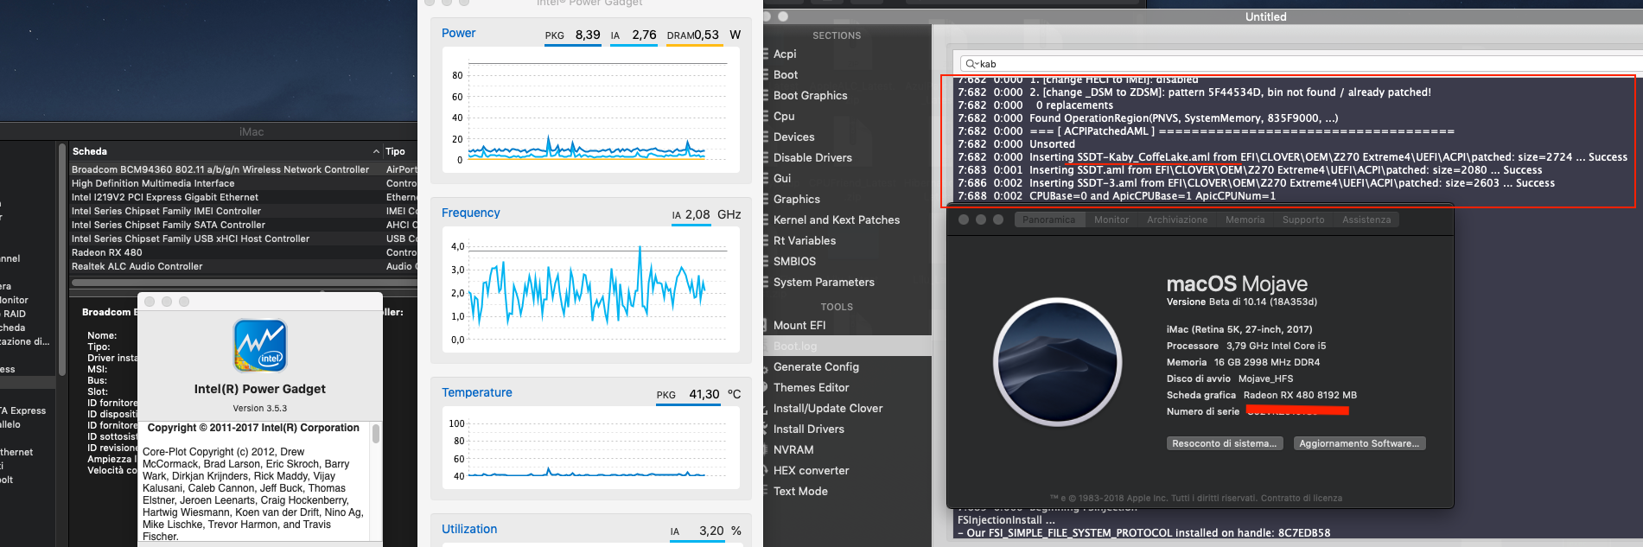Select the Radeon RX 480 row in the table
Viewport: 1643px width, 547px height.
click(243, 252)
